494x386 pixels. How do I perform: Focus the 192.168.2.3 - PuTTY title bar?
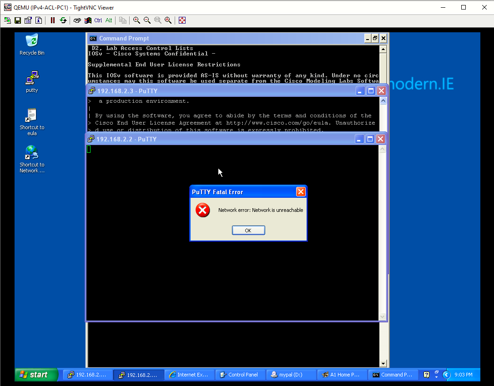click(x=237, y=90)
